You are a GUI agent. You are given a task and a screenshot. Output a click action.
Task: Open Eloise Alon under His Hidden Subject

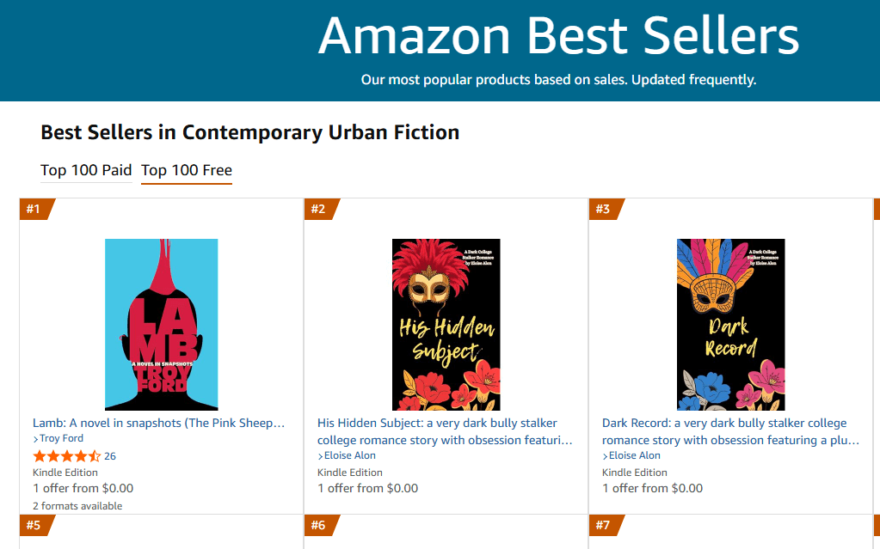[x=349, y=455]
